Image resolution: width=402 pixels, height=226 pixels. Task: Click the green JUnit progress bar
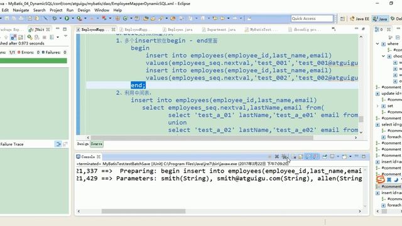point(33,61)
